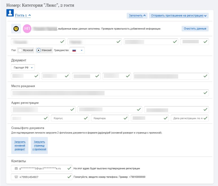Click the green checkmark in birthplace field
Screen dimensions: 218x186
coord(205,93)
